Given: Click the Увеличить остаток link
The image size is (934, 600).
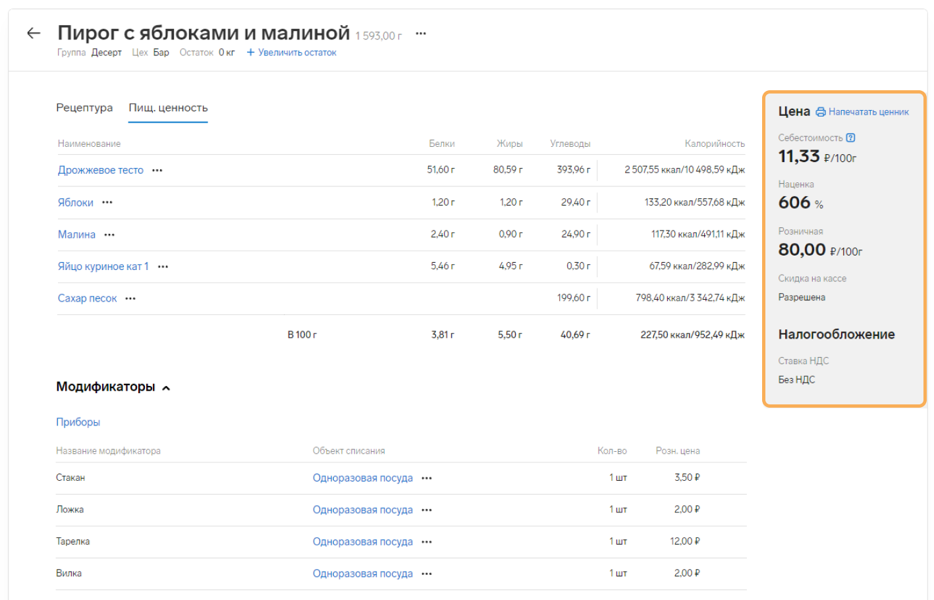Looking at the screenshot, I should coord(297,53).
